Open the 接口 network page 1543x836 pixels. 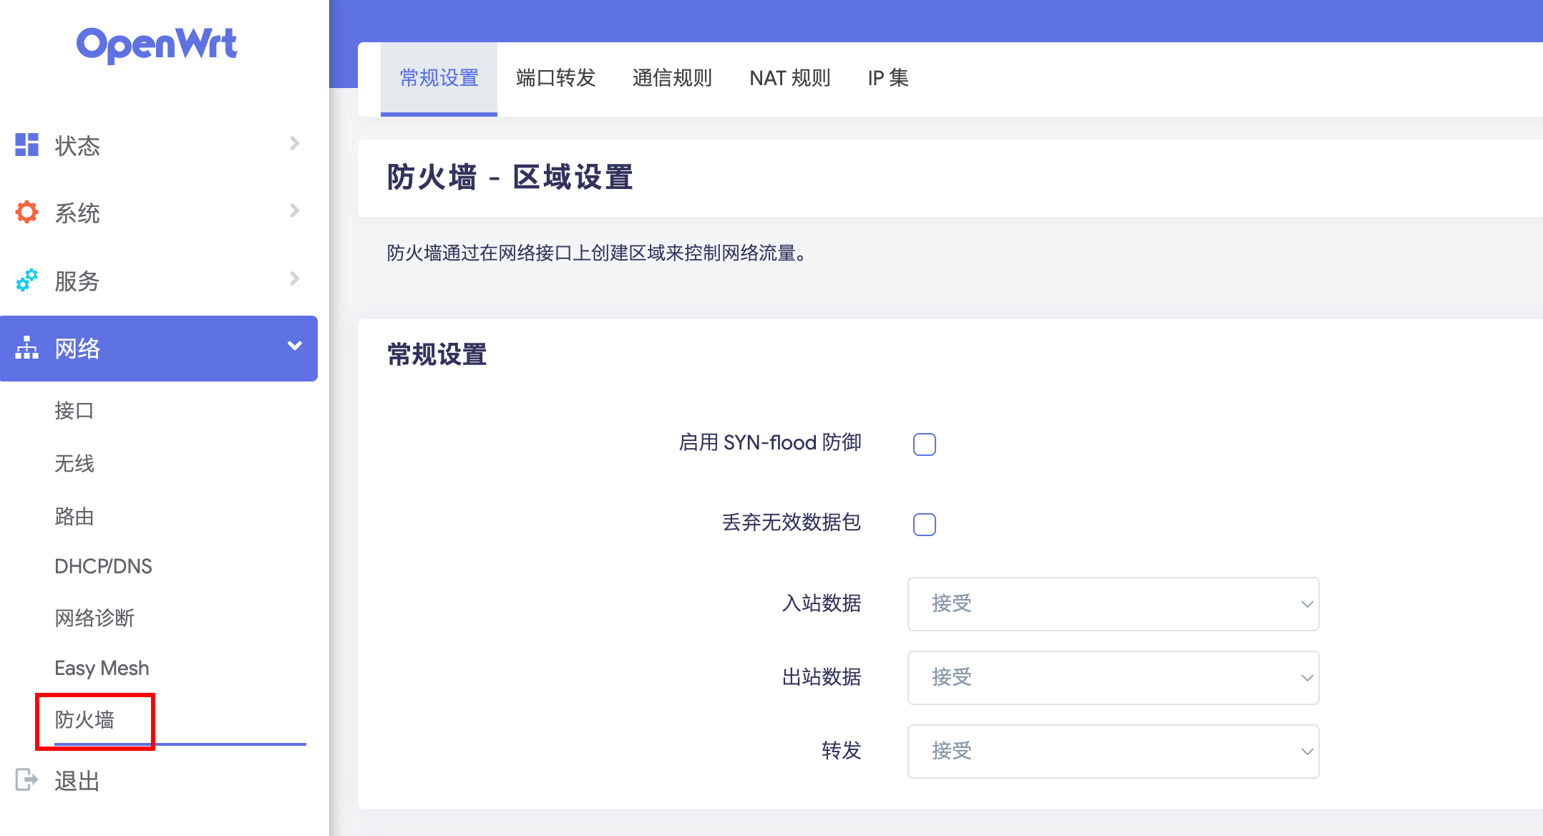point(74,411)
